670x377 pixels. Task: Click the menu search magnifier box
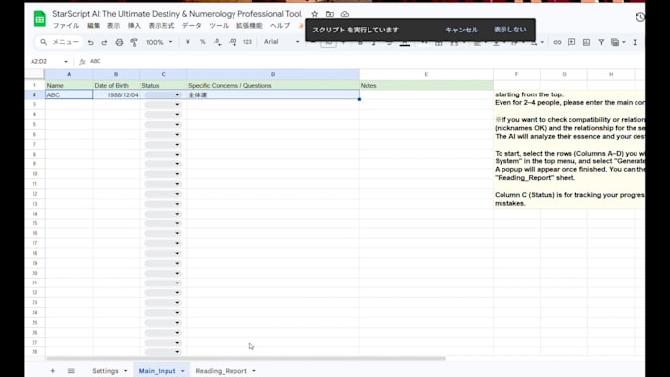click(x=59, y=42)
